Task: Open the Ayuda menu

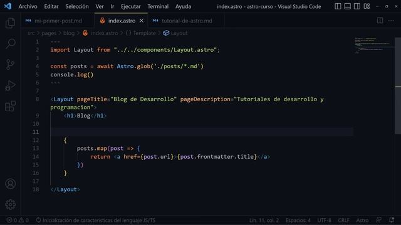Action: click(183, 6)
